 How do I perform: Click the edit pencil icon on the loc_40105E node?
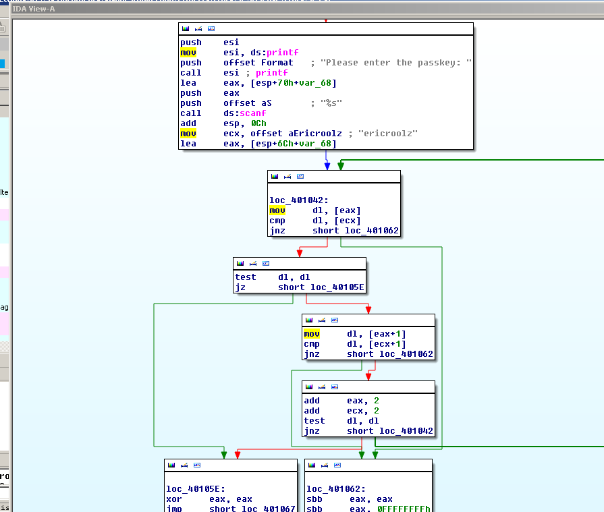(x=184, y=465)
